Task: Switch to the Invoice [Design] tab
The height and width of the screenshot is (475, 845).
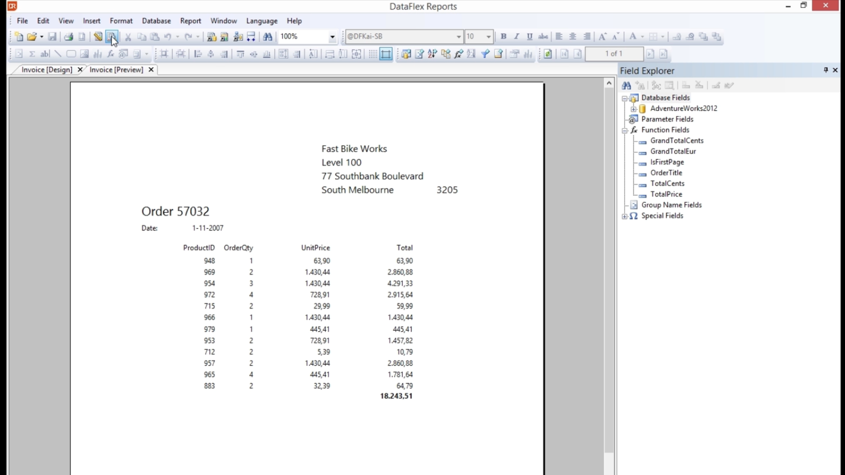Action: click(47, 69)
